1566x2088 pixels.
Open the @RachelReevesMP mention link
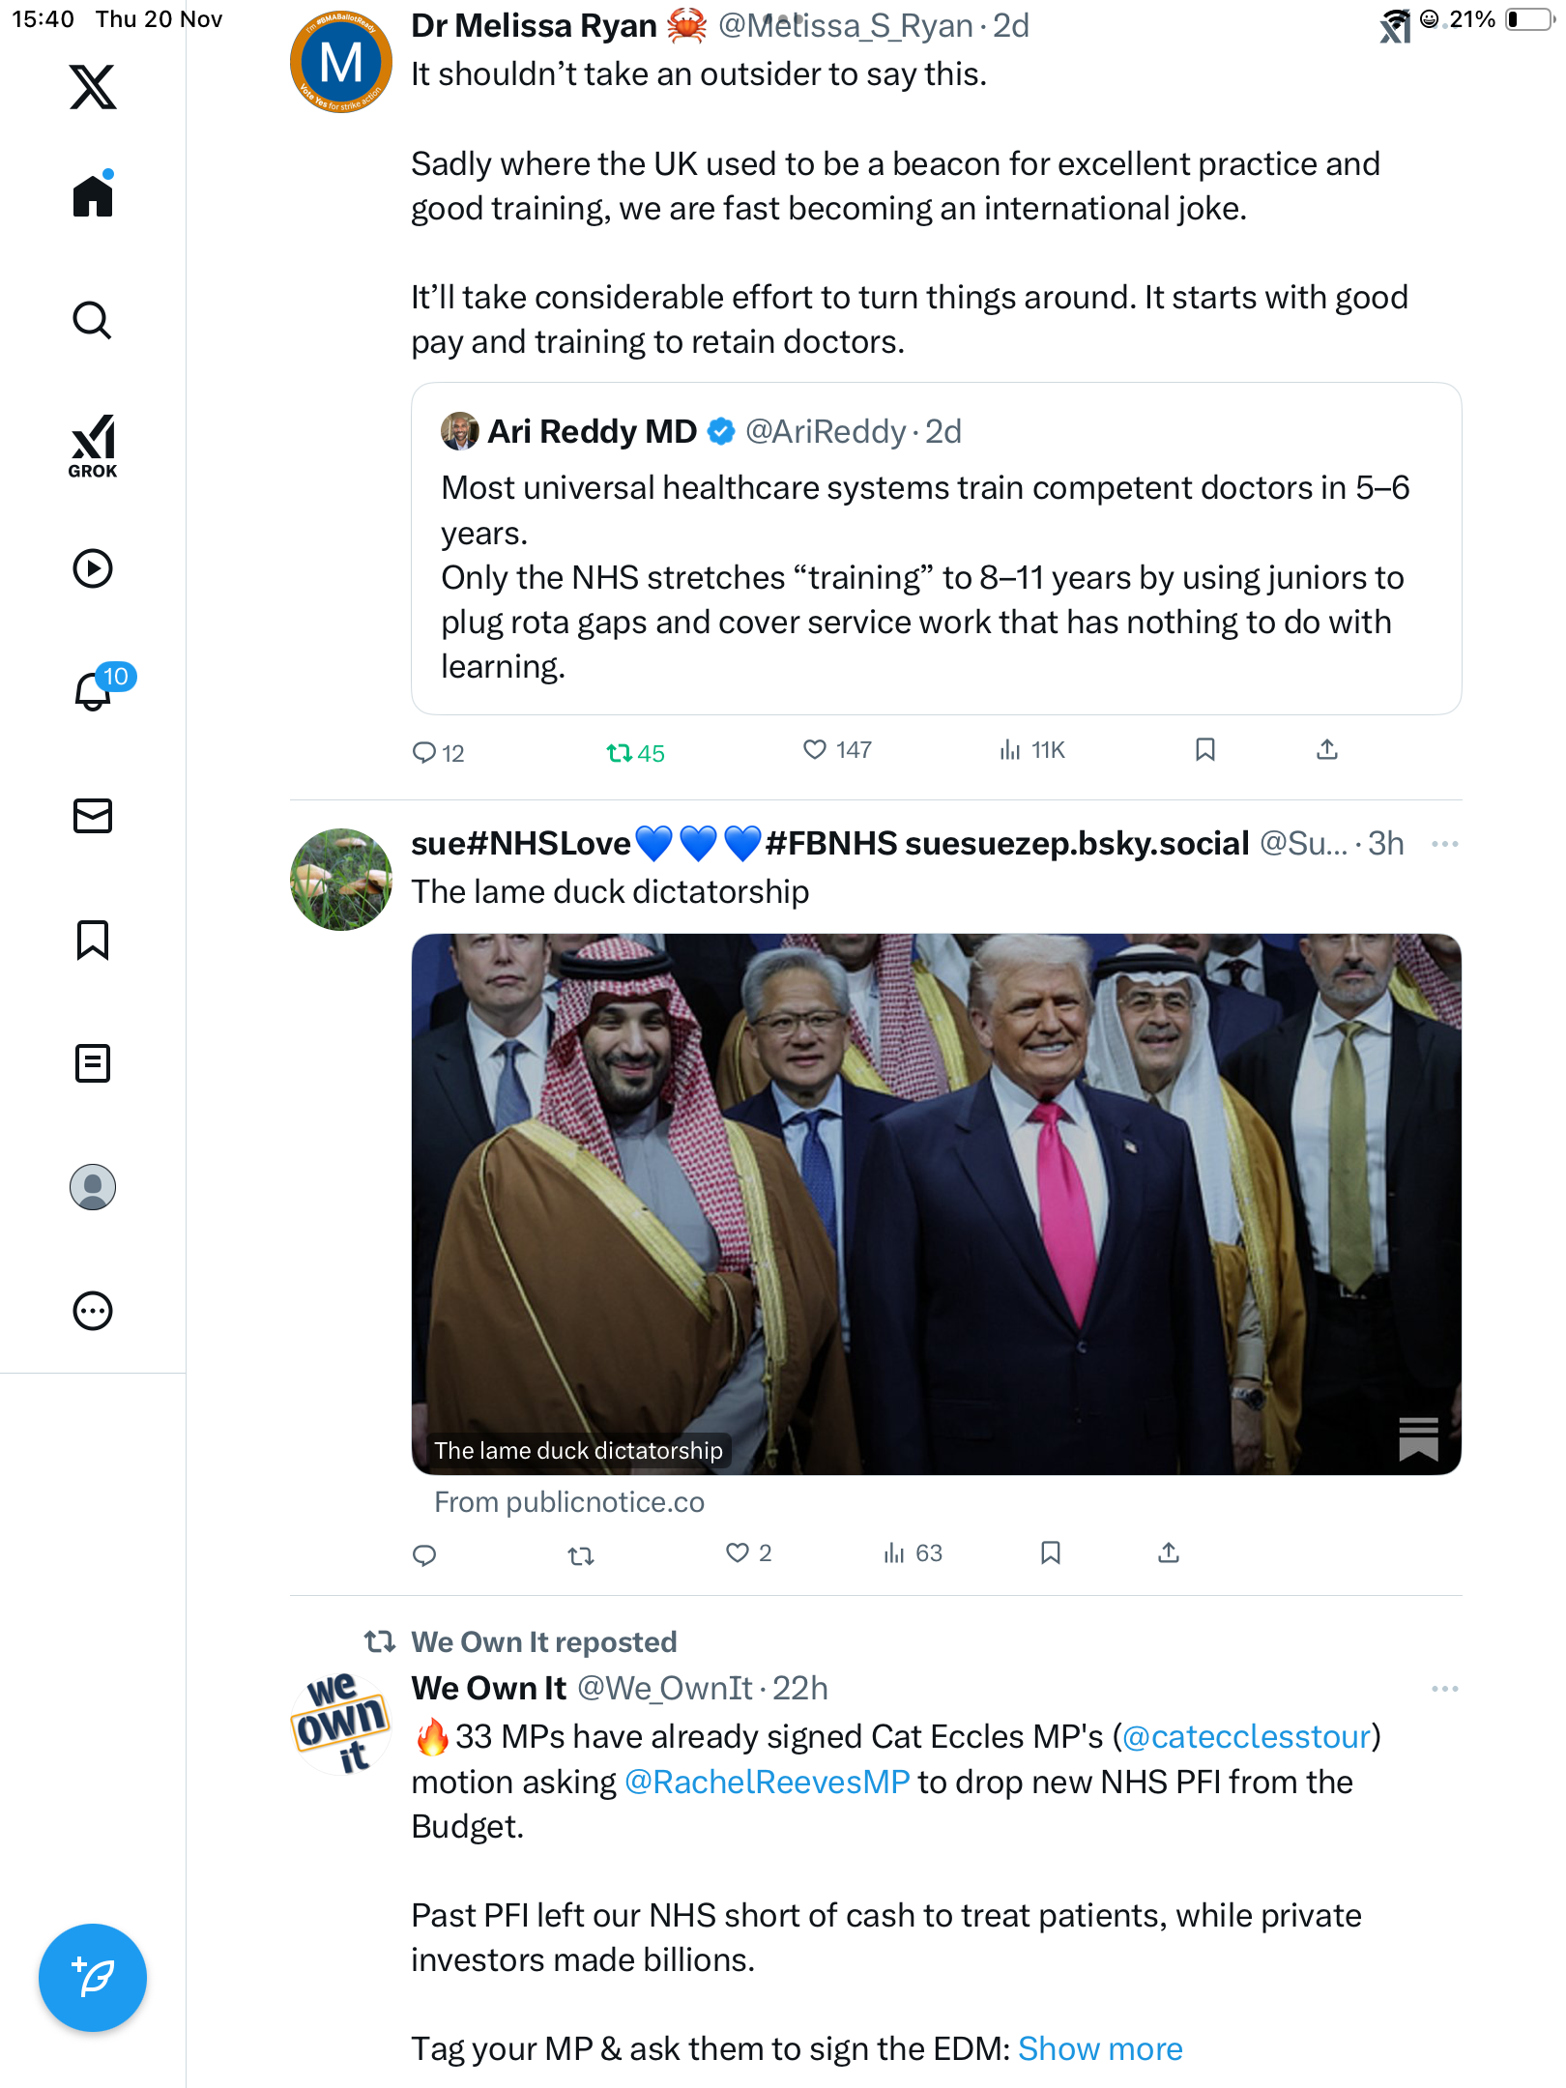[767, 1782]
